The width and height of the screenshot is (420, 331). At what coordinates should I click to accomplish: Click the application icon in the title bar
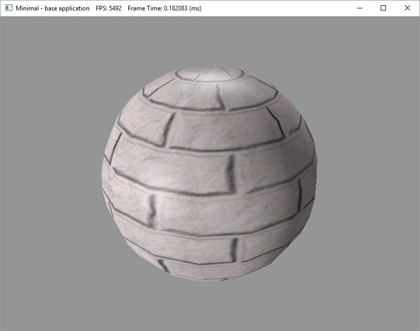tap(8, 8)
